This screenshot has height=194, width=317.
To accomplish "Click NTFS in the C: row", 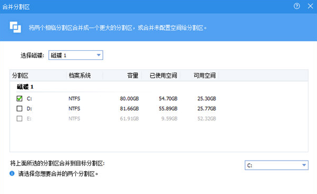I will 74,99.
